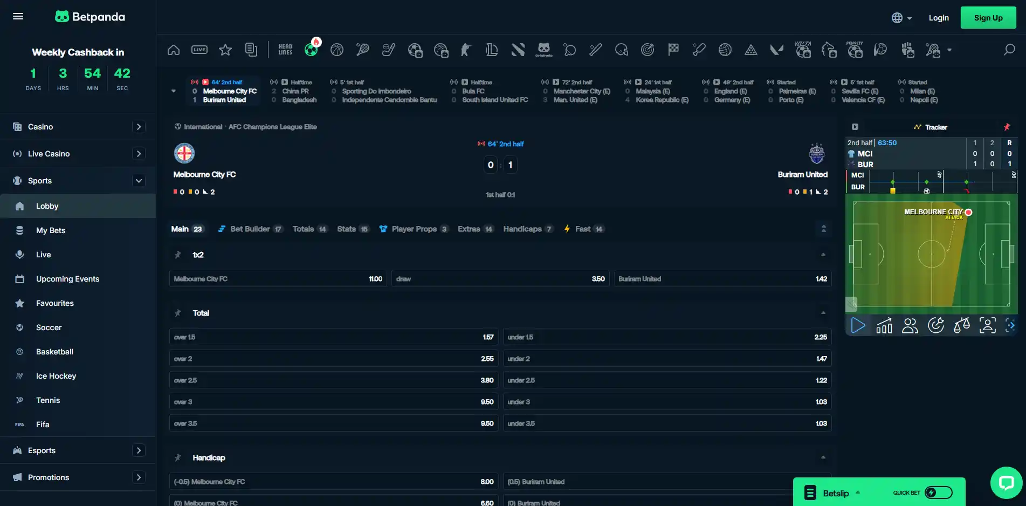Pin the 1x2 market
This screenshot has width=1026, height=506.
pyautogui.click(x=178, y=255)
